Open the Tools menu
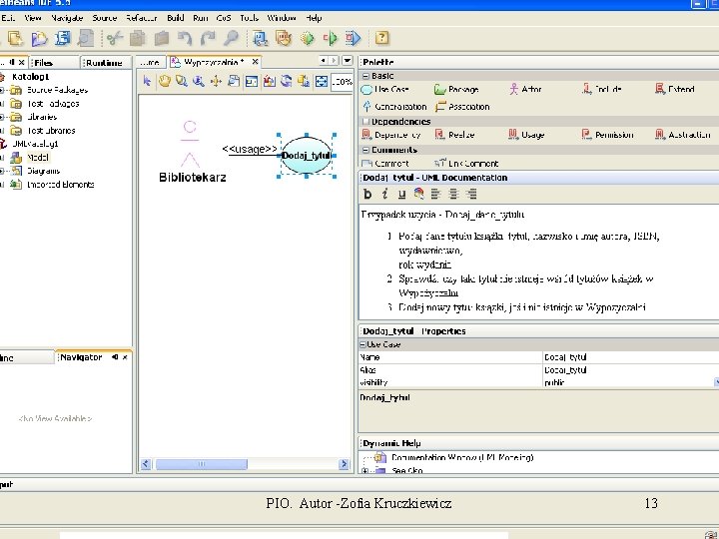The width and height of the screenshot is (719, 539). tap(249, 18)
